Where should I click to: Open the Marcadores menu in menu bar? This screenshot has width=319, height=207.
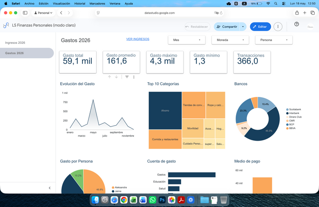point(97,4)
